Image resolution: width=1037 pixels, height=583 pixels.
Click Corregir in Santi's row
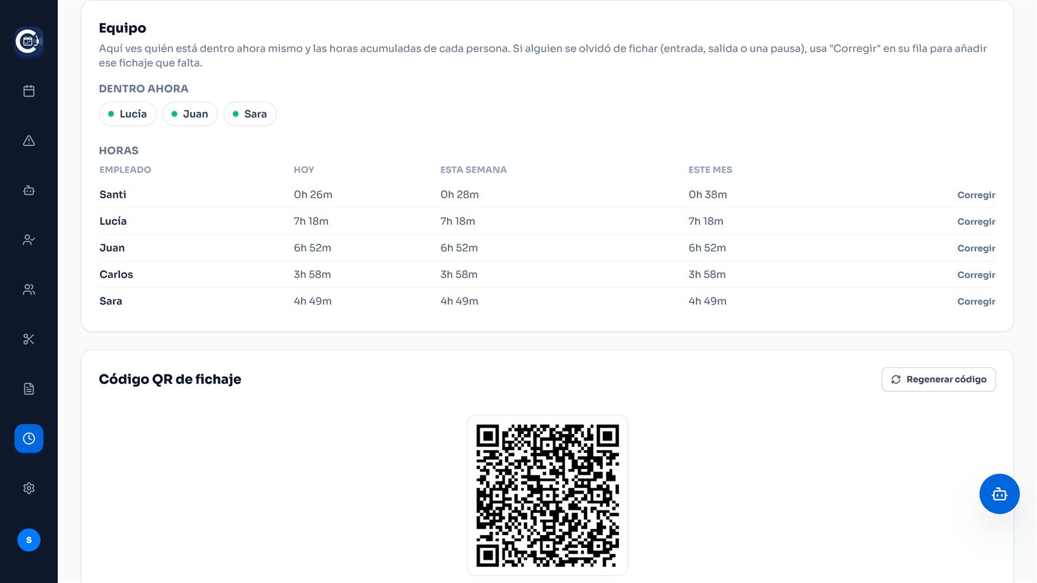click(x=976, y=195)
